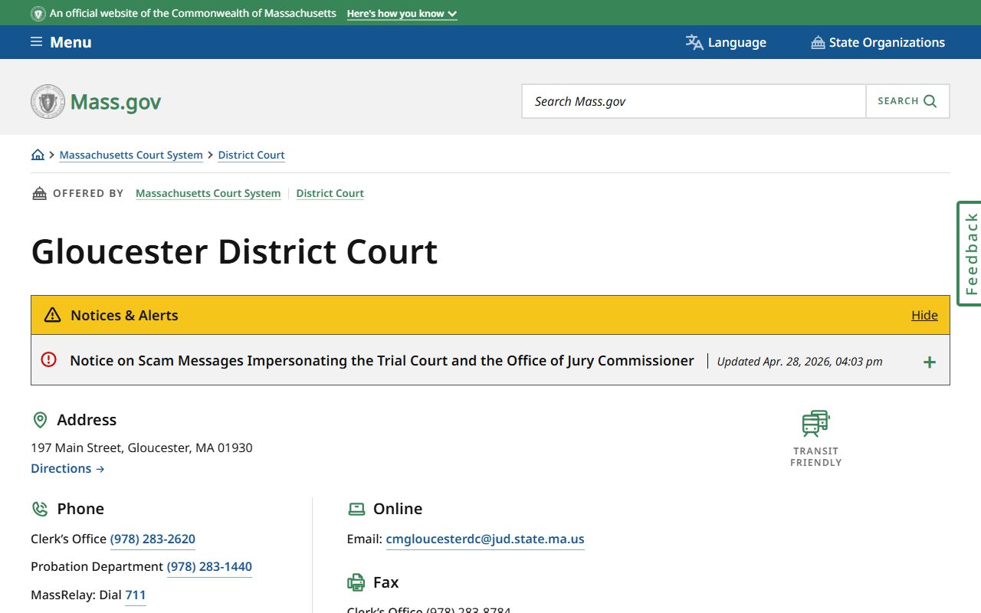Call Clerk's Office (978) 283-2620
The height and width of the screenshot is (613, 981).
153,539
